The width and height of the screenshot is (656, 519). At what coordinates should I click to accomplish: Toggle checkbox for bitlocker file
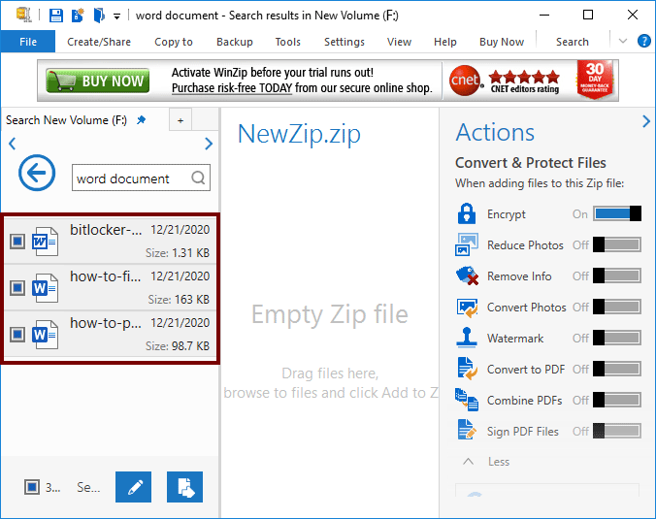click(x=17, y=241)
